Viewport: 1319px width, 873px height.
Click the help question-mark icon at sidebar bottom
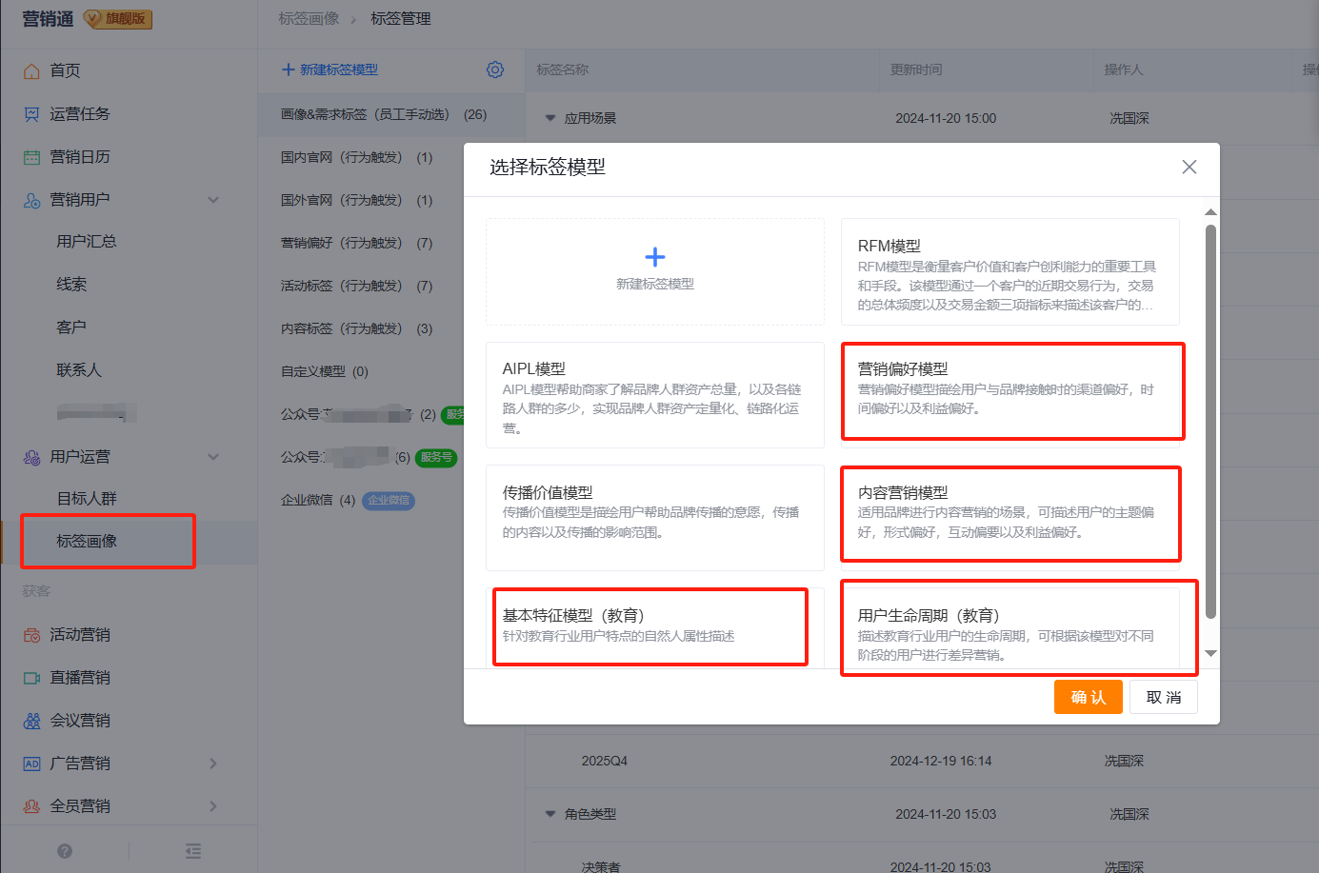65,851
